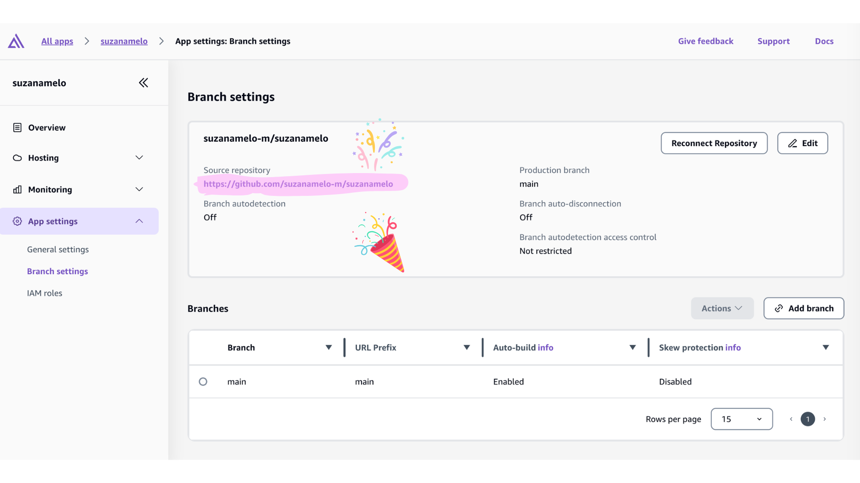Screen dimensions: 860x483
Task: Sort by Auto-build column arrow
Action: click(632, 347)
